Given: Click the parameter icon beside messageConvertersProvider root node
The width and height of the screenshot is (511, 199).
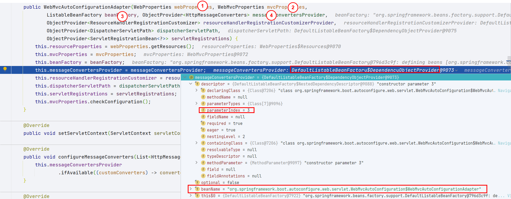Looking at the screenshot, I should click(191, 77).
